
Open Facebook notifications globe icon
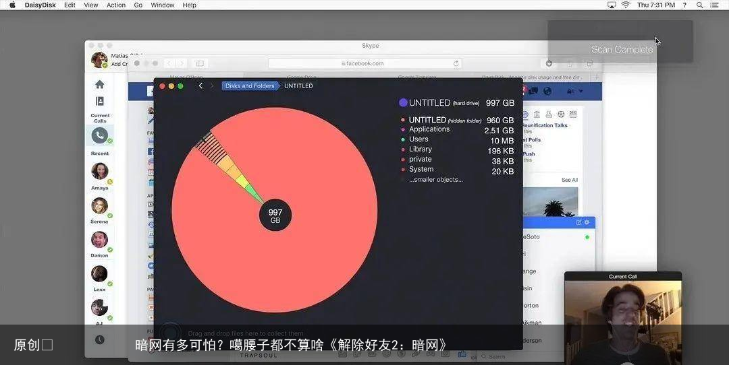pyautogui.click(x=547, y=91)
